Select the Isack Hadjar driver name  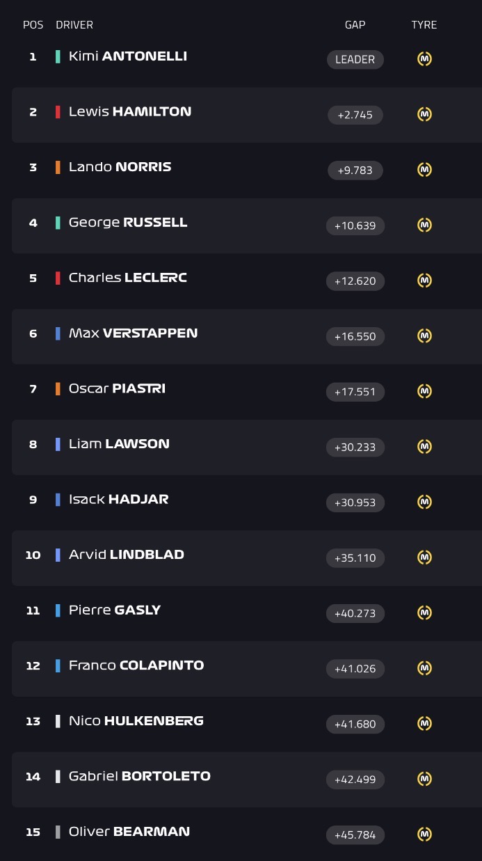click(118, 499)
